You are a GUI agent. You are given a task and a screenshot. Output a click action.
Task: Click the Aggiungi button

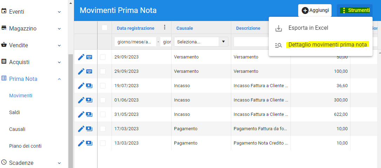pos(315,10)
